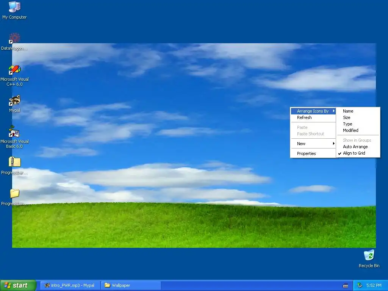388x291 pixels.
Task: Click the keyboard icon in the taskbar
Action: click(346, 286)
